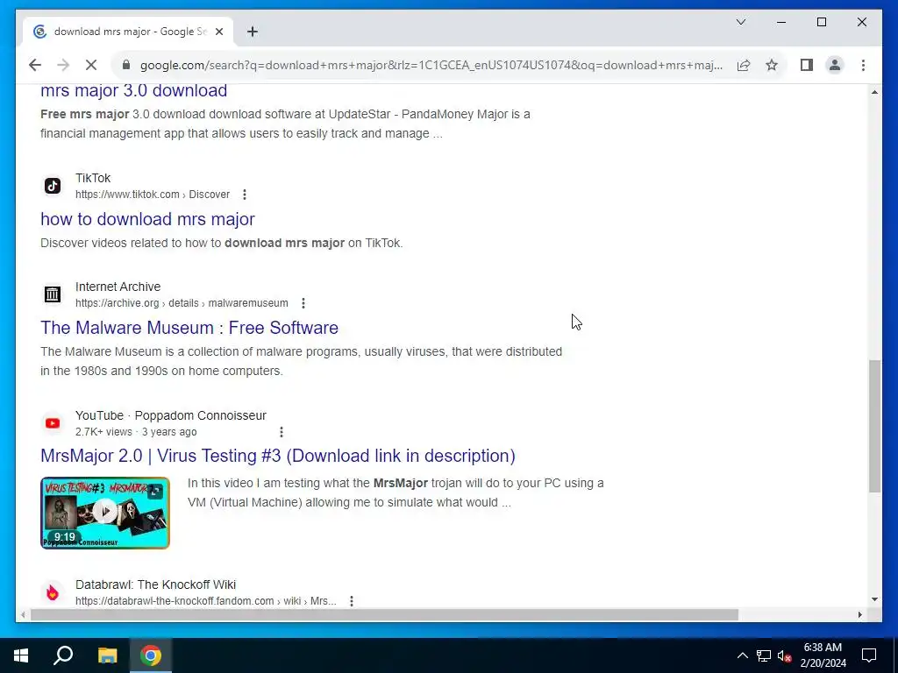The width and height of the screenshot is (898, 673).
Task: Share this page icon
Action: pyautogui.click(x=744, y=65)
